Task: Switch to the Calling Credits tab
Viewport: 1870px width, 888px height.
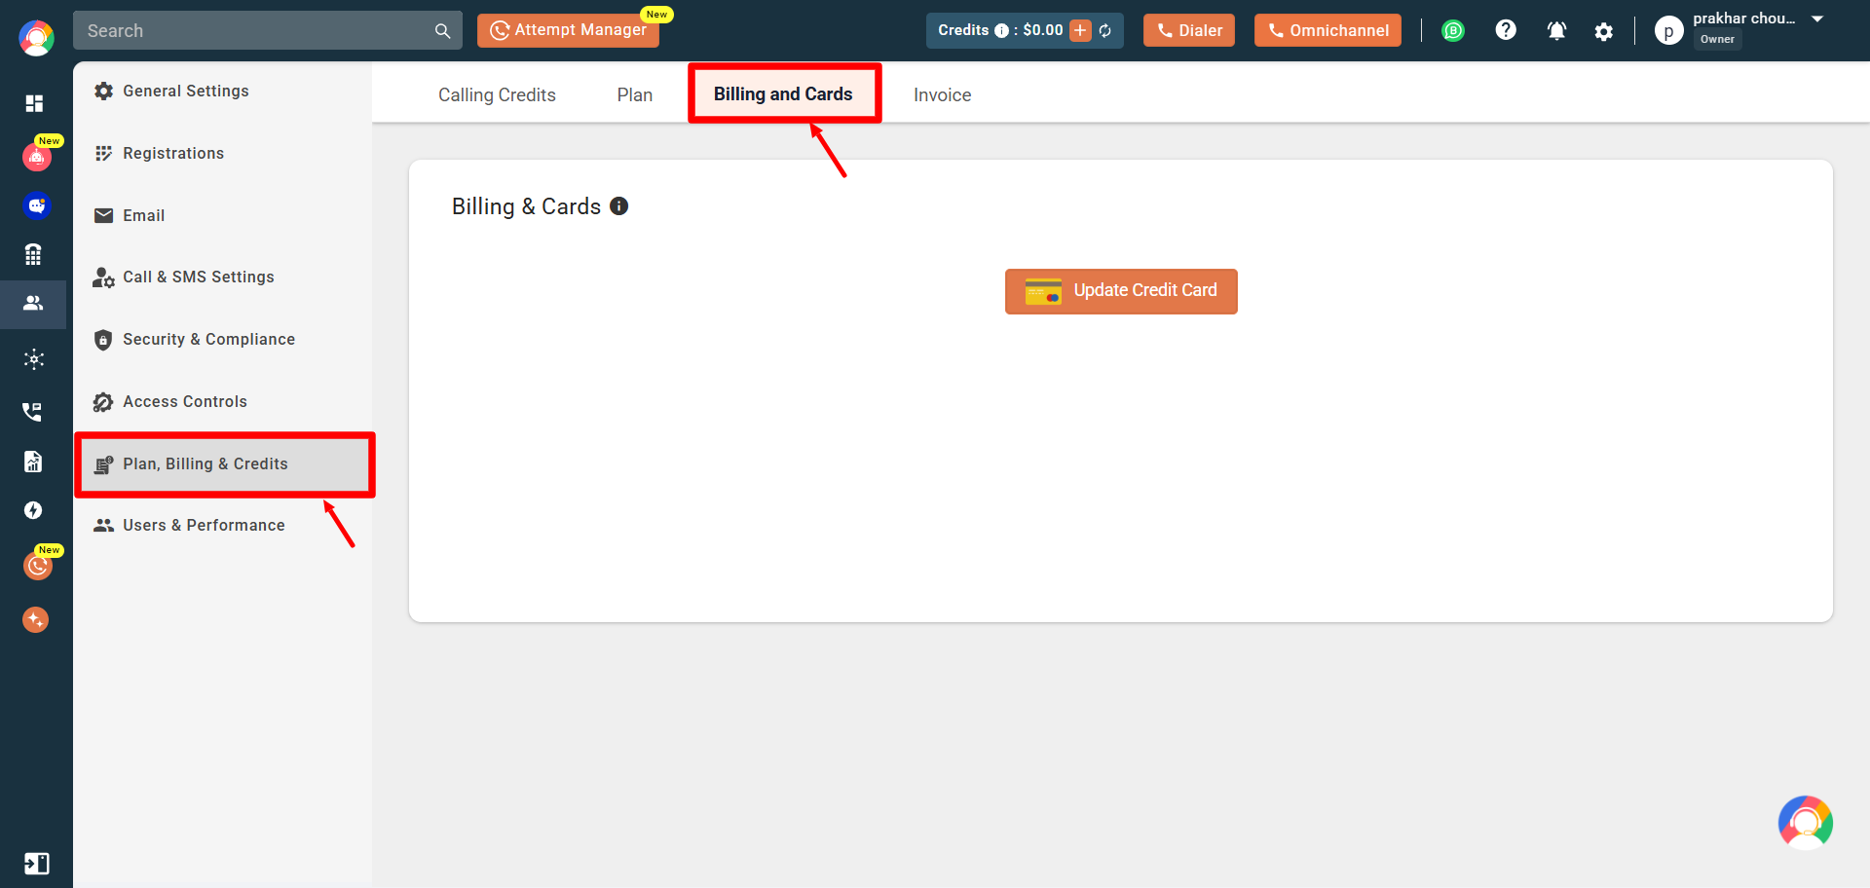Action: [497, 94]
